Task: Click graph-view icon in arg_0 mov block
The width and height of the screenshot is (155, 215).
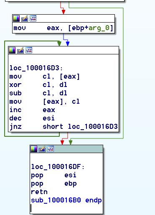Action: coord(33,18)
